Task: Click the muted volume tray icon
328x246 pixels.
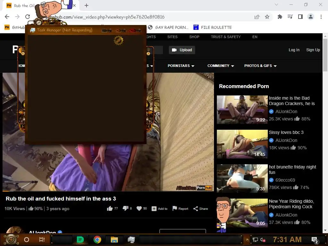Action: point(263,240)
